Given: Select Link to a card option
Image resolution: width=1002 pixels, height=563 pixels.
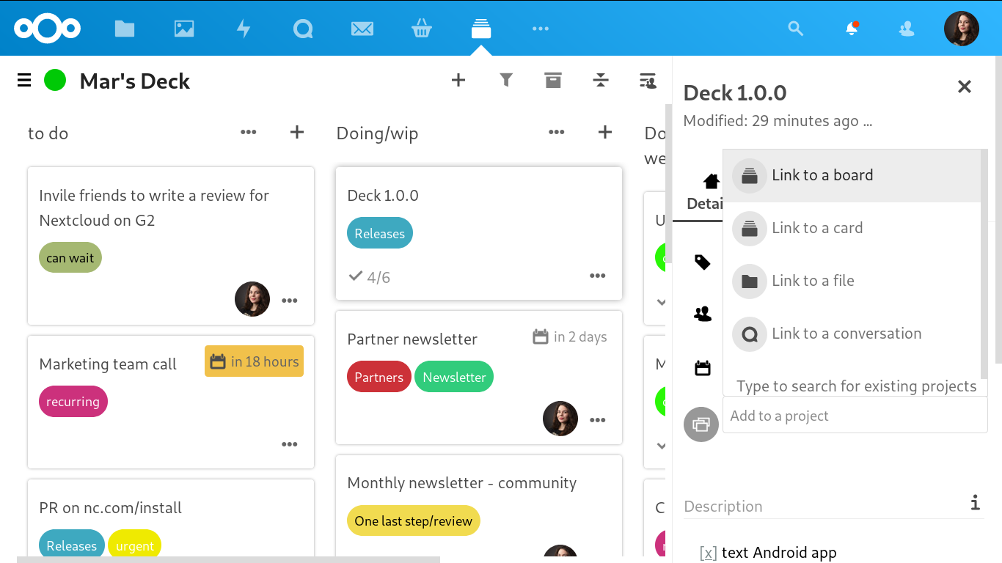Looking at the screenshot, I should (852, 229).
